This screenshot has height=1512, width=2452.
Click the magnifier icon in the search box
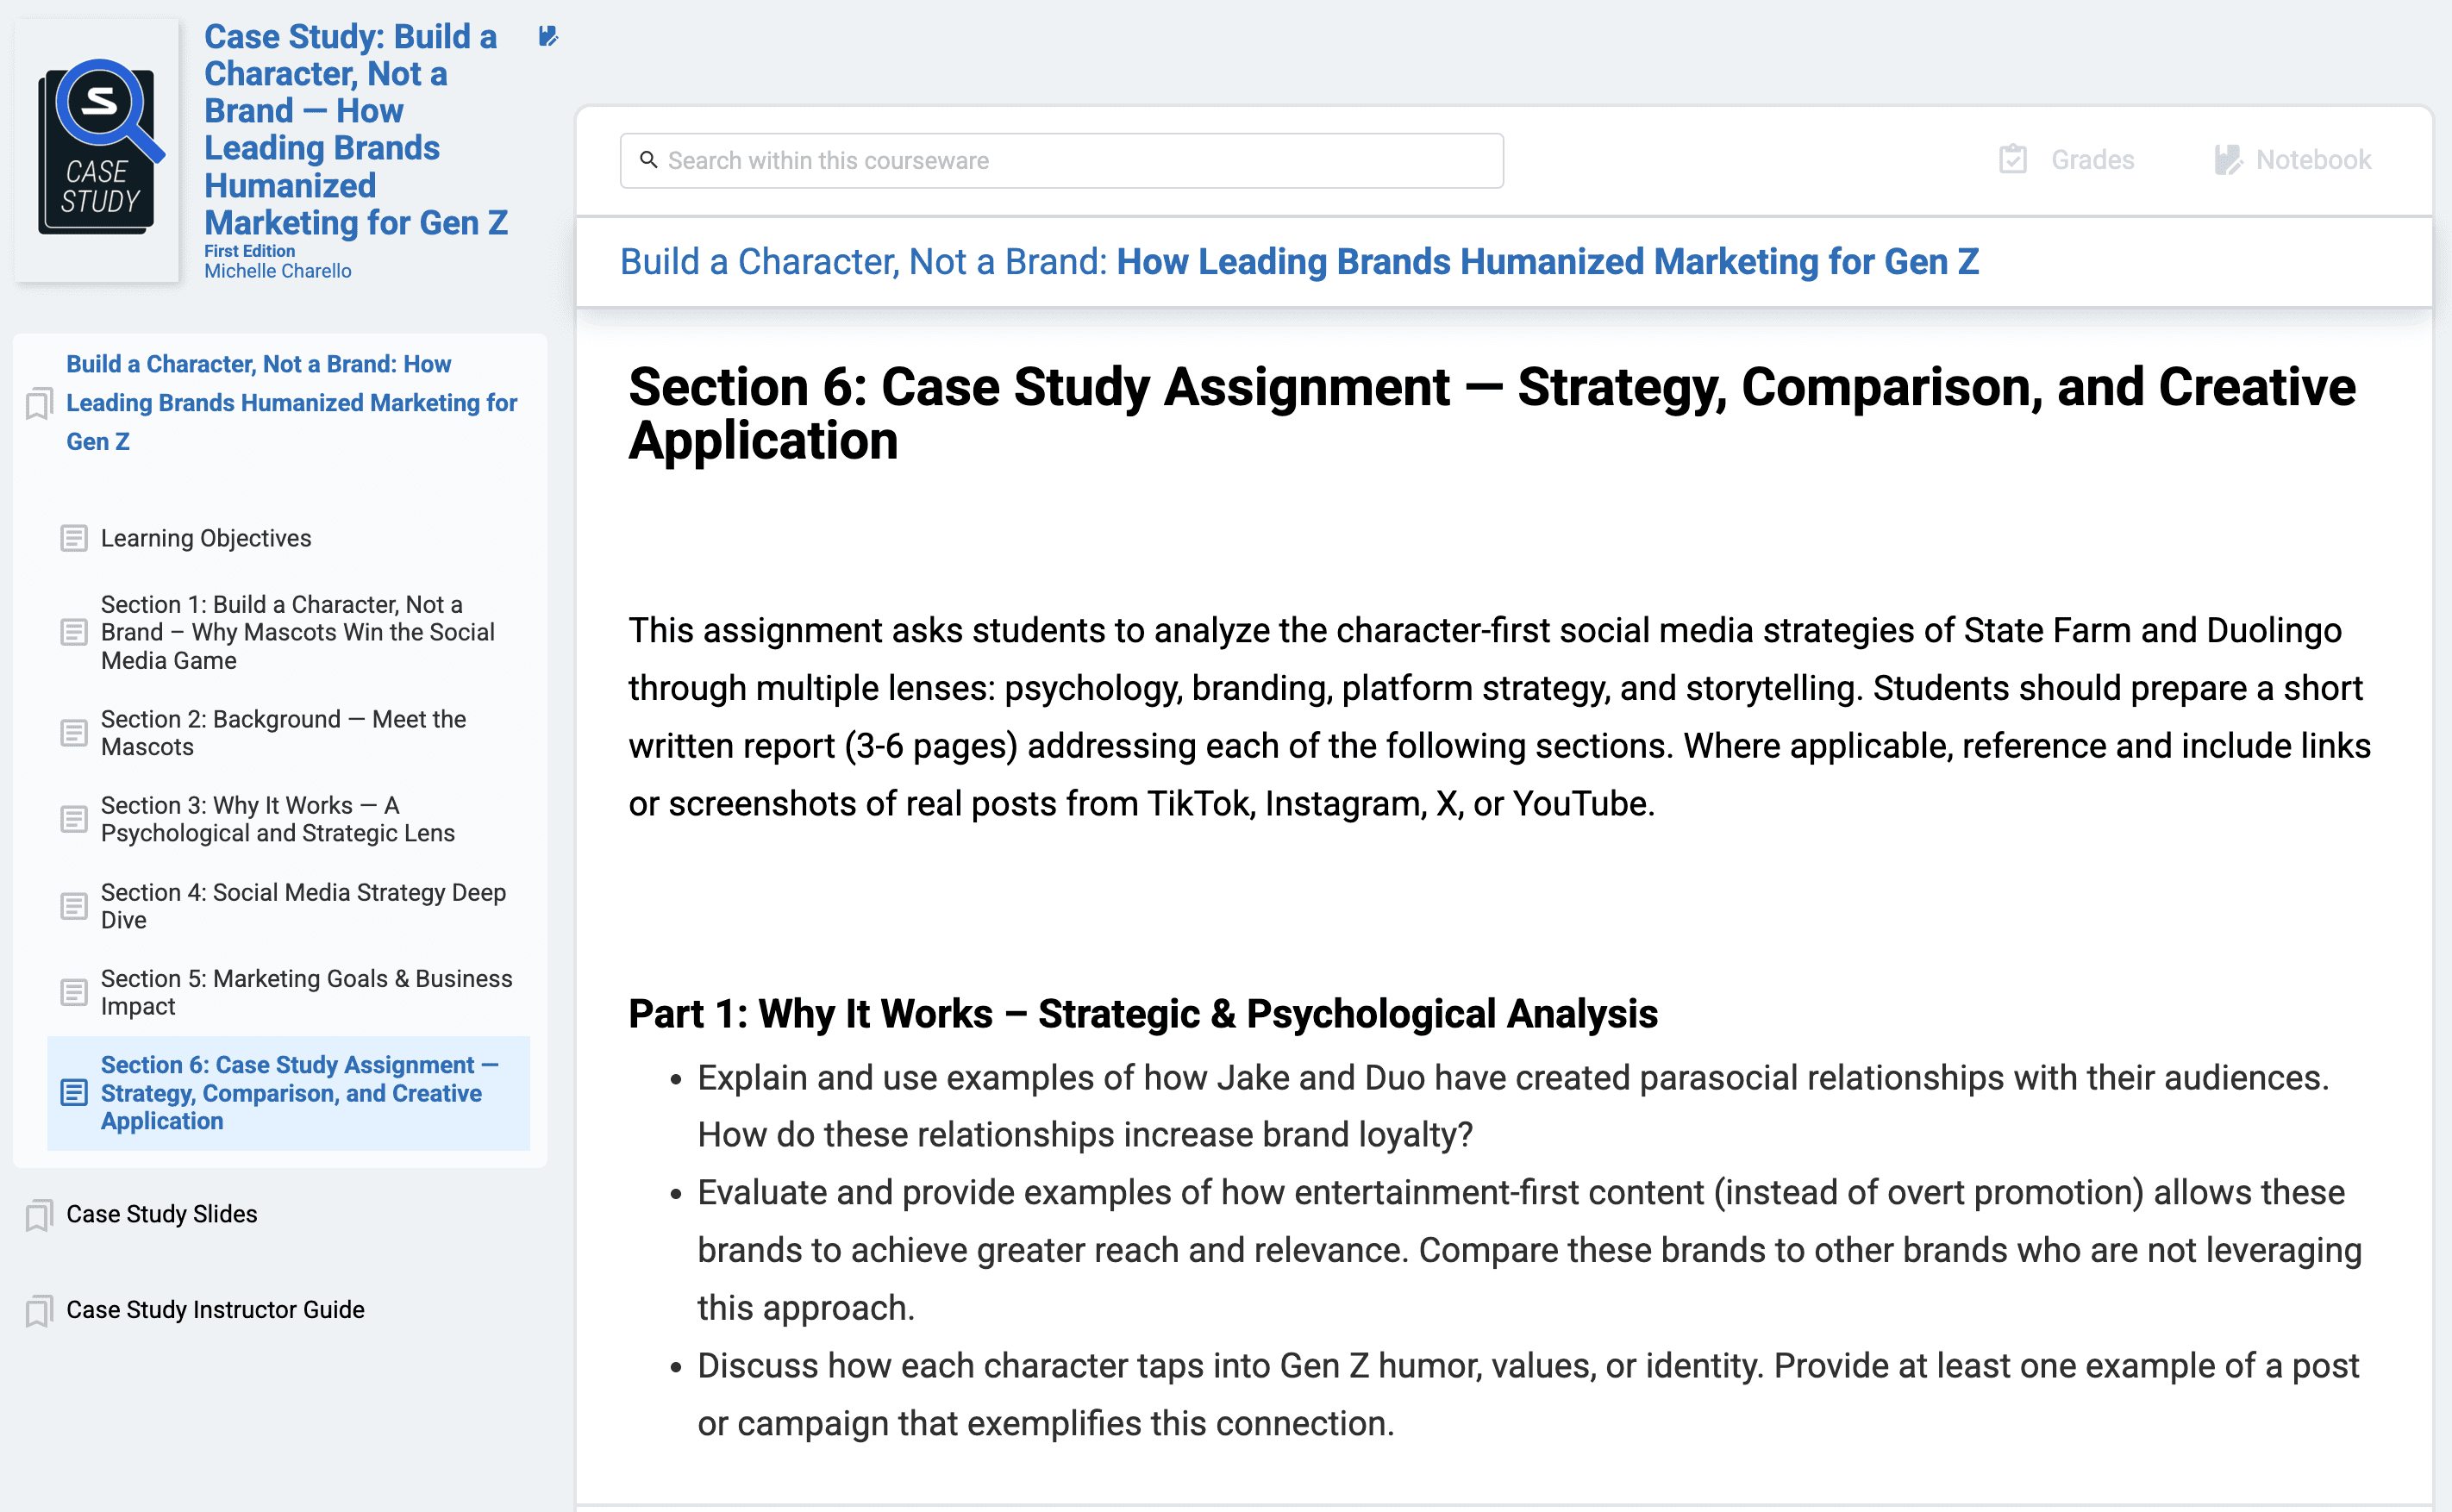tap(648, 160)
